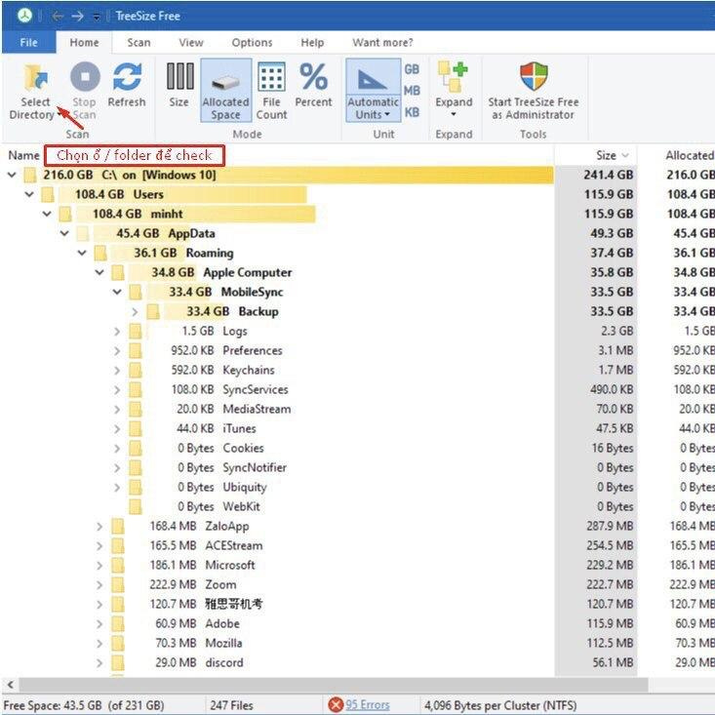Toggle Allocated Space mode
715x715 pixels.
(x=225, y=91)
